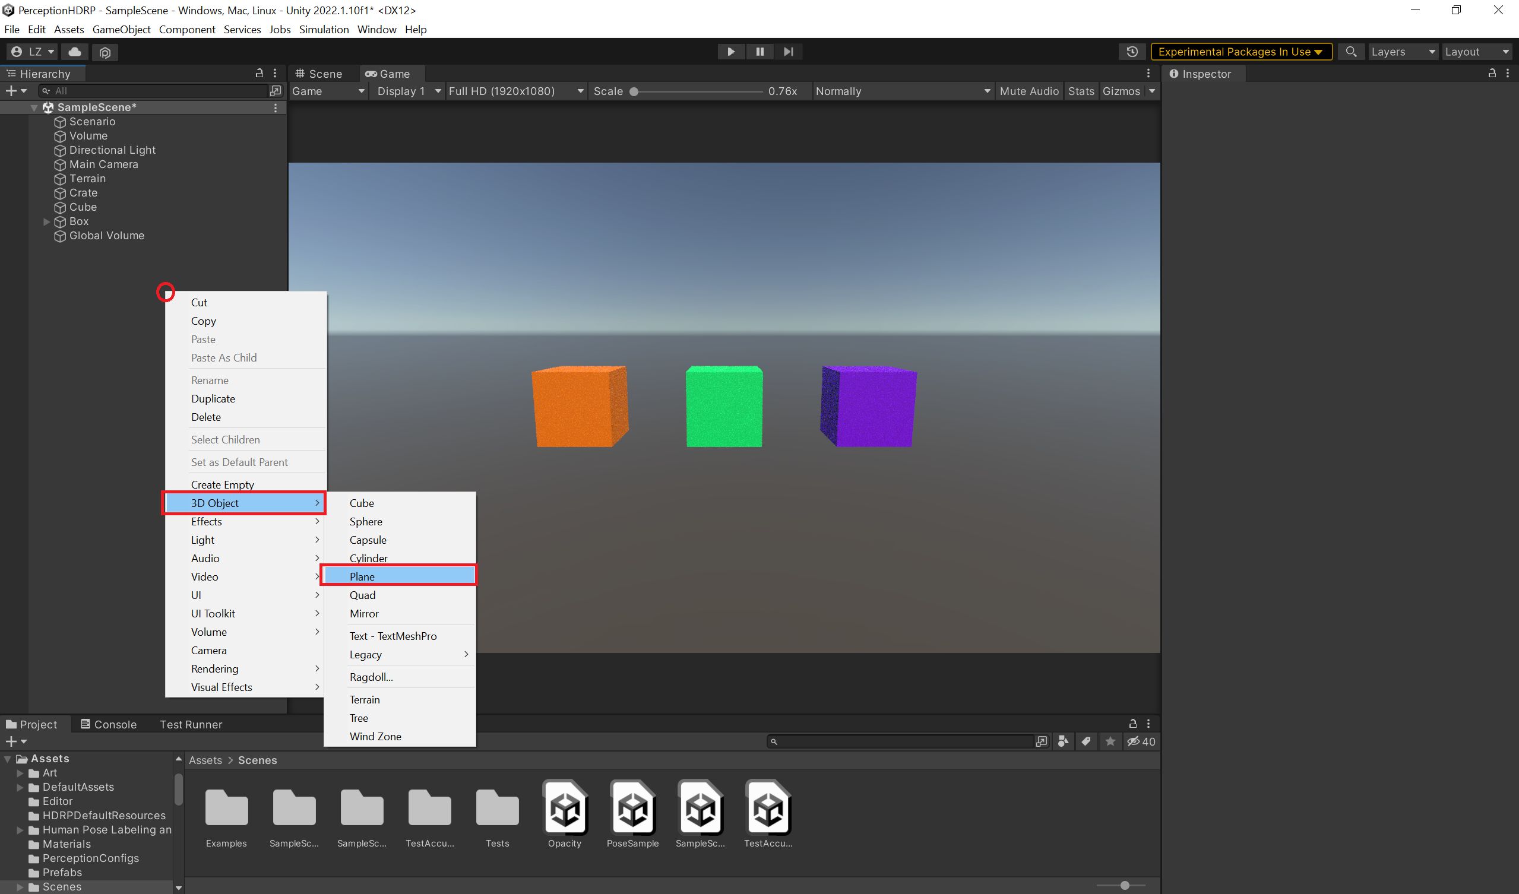This screenshot has height=894, width=1519.
Task: Choose Duplicate in the context menu
Action: (x=213, y=399)
